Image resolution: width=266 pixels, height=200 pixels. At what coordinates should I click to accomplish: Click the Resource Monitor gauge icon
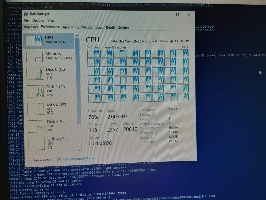point(59,159)
